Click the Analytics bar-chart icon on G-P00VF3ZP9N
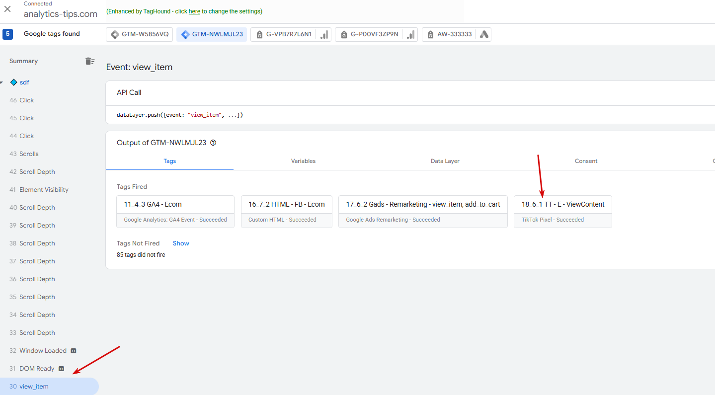 click(x=411, y=34)
